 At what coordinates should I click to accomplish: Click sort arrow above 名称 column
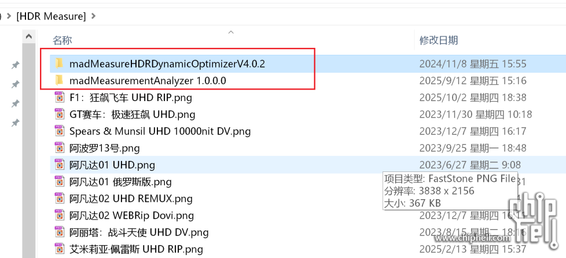(231, 32)
